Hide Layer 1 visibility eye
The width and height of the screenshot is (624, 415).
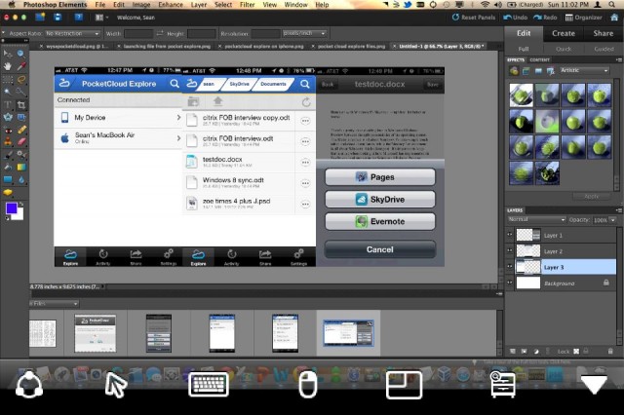(x=509, y=235)
